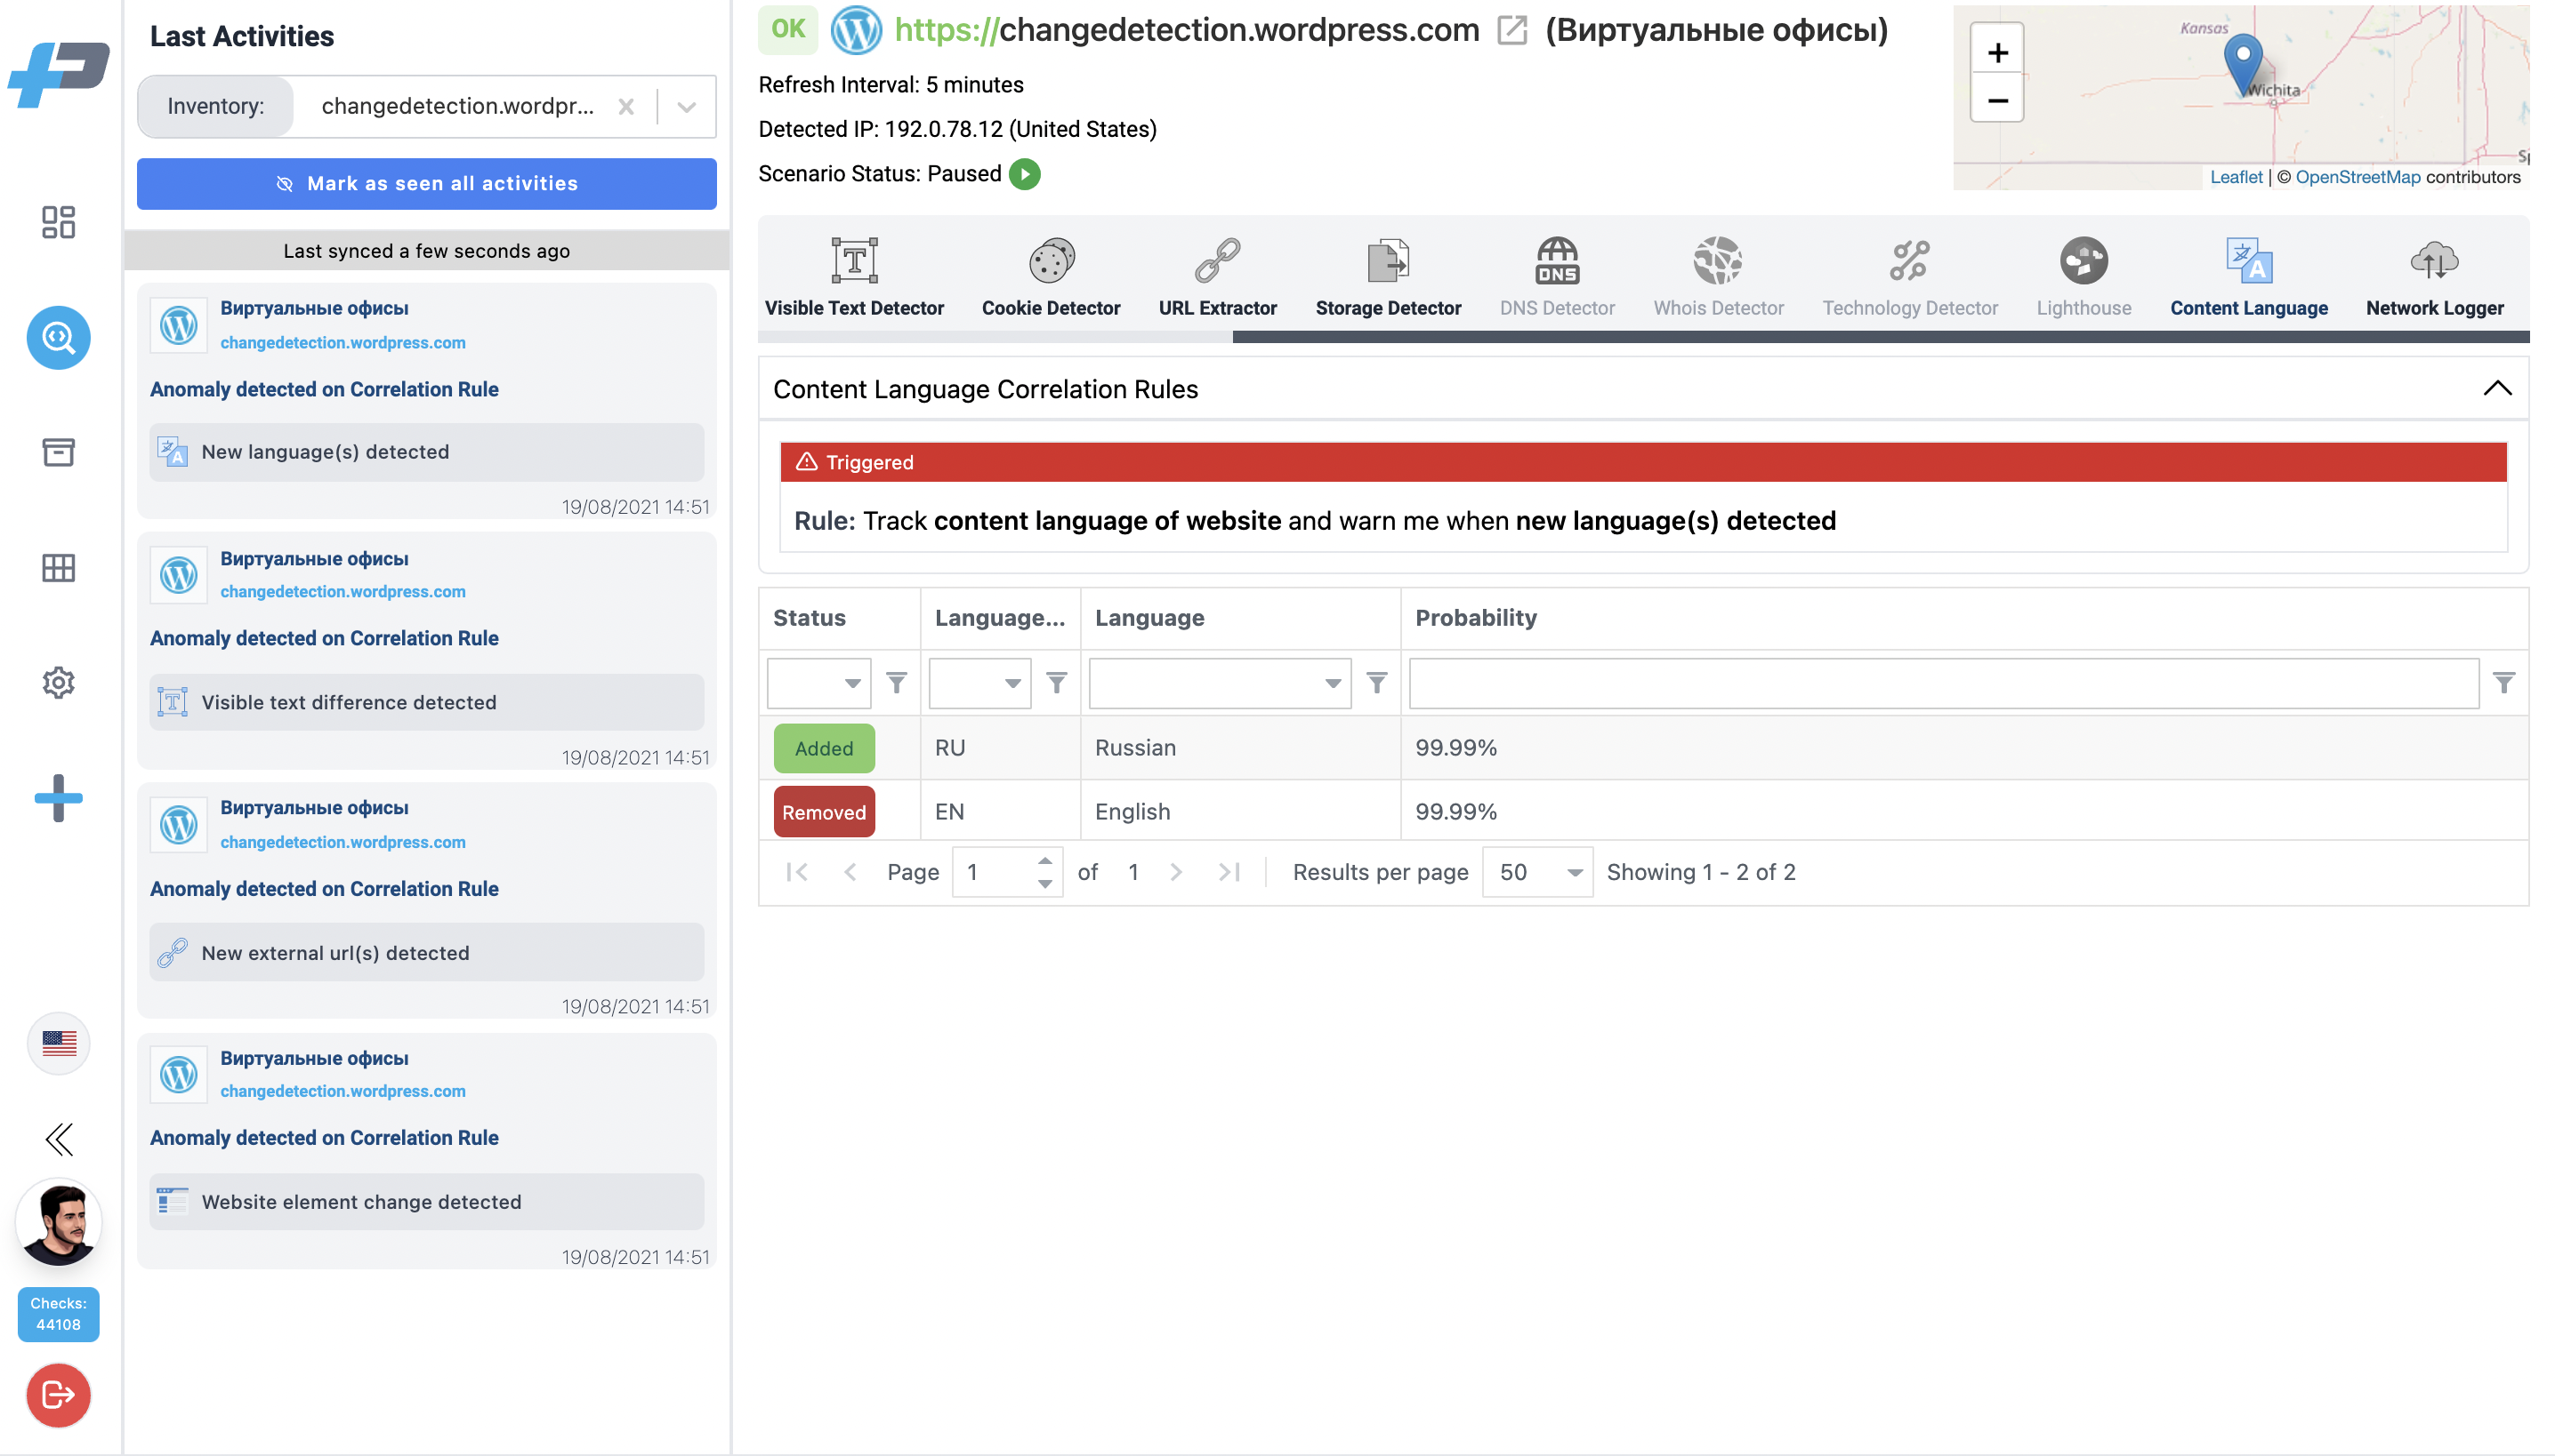This screenshot has width=2555, height=1456.
Task: Open the settings gear in the sidebar
Action: tap(58, 683)
